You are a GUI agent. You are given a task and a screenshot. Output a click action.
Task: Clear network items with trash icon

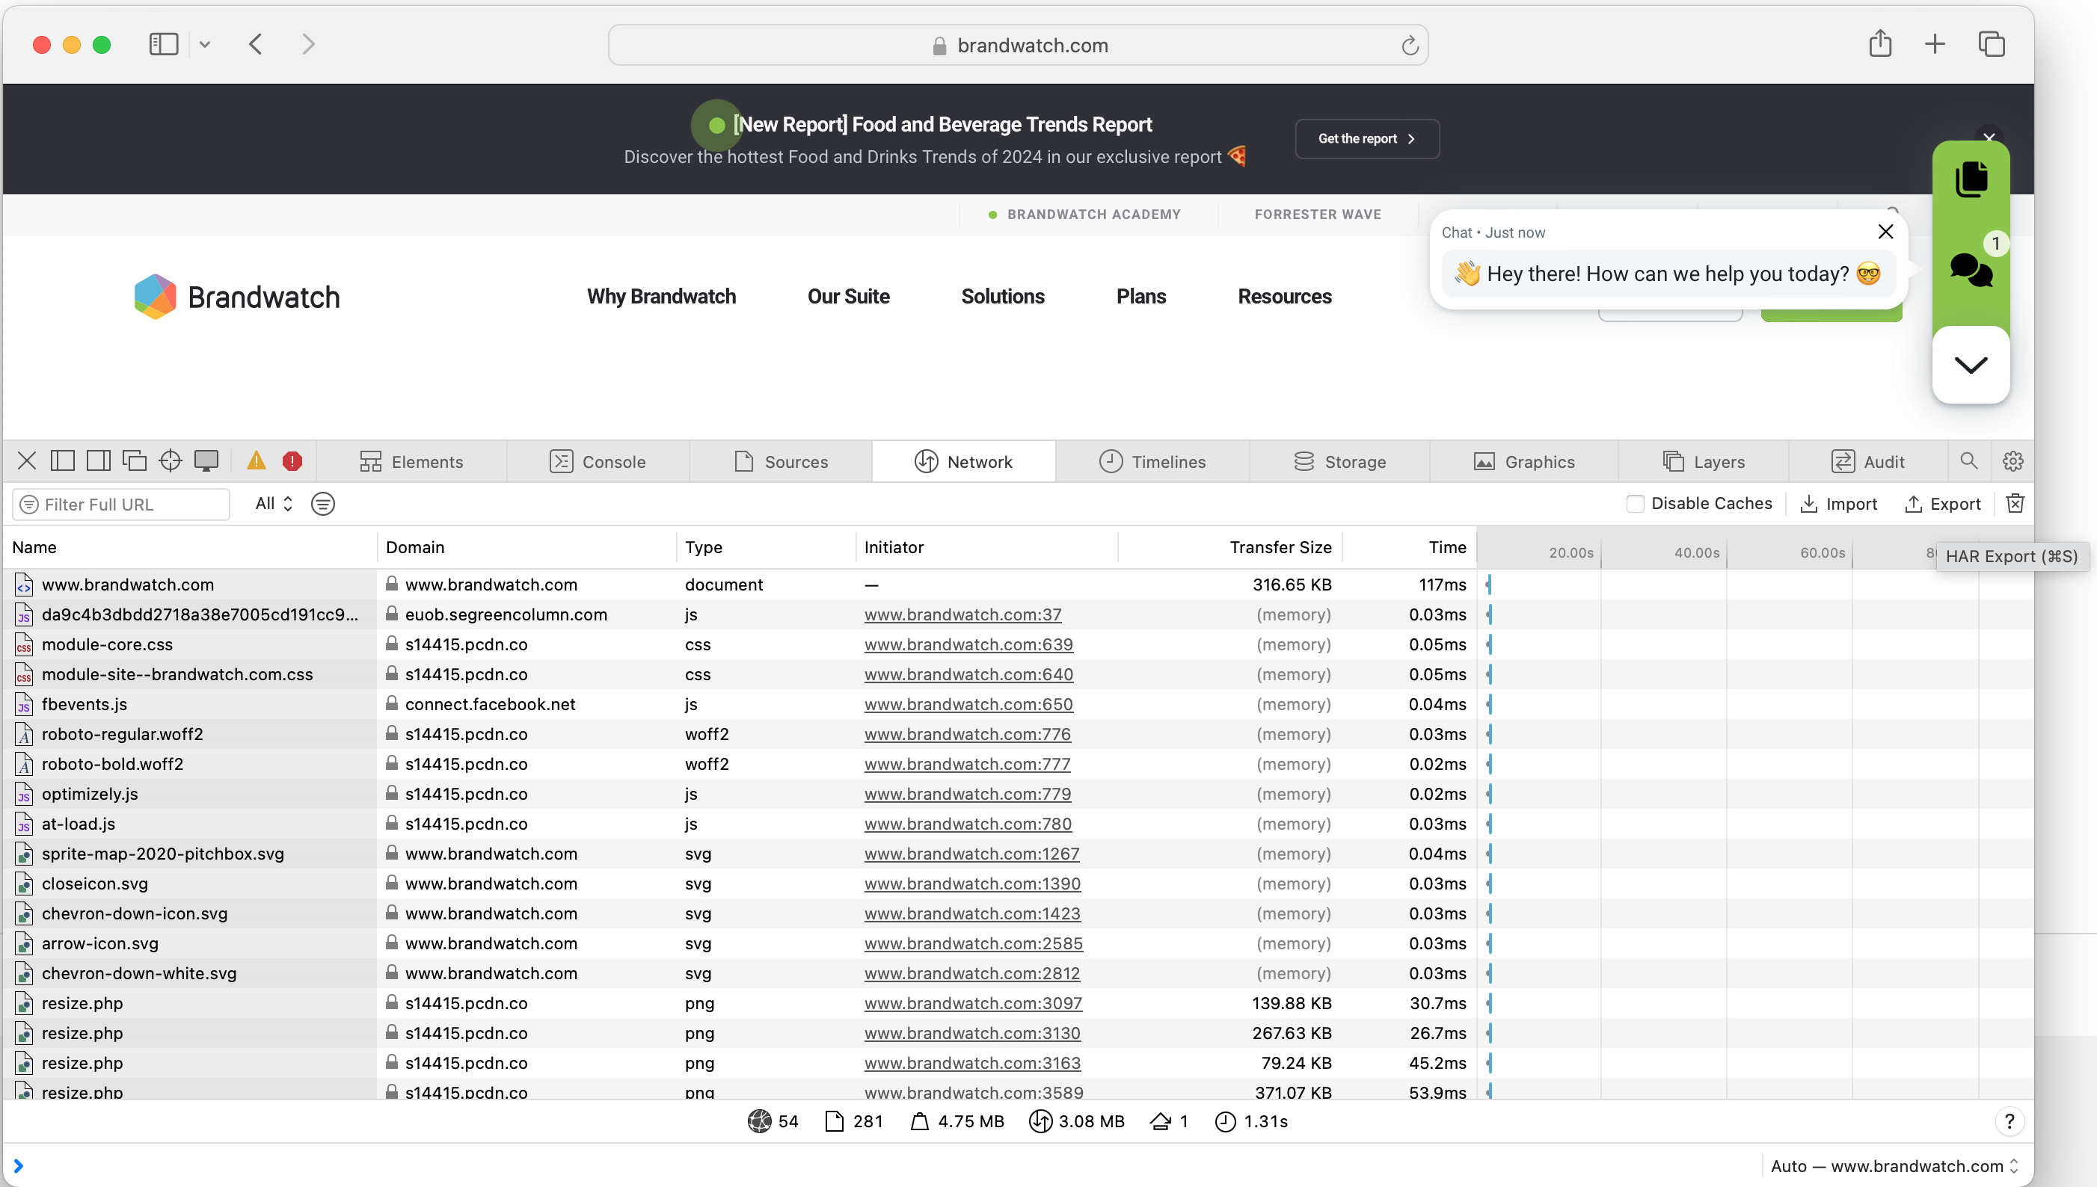click(2015, 504)
